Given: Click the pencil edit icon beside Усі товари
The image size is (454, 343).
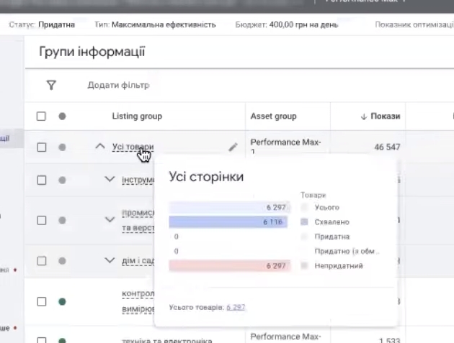Looking at the screenshot, I should [x=232, y=147].
